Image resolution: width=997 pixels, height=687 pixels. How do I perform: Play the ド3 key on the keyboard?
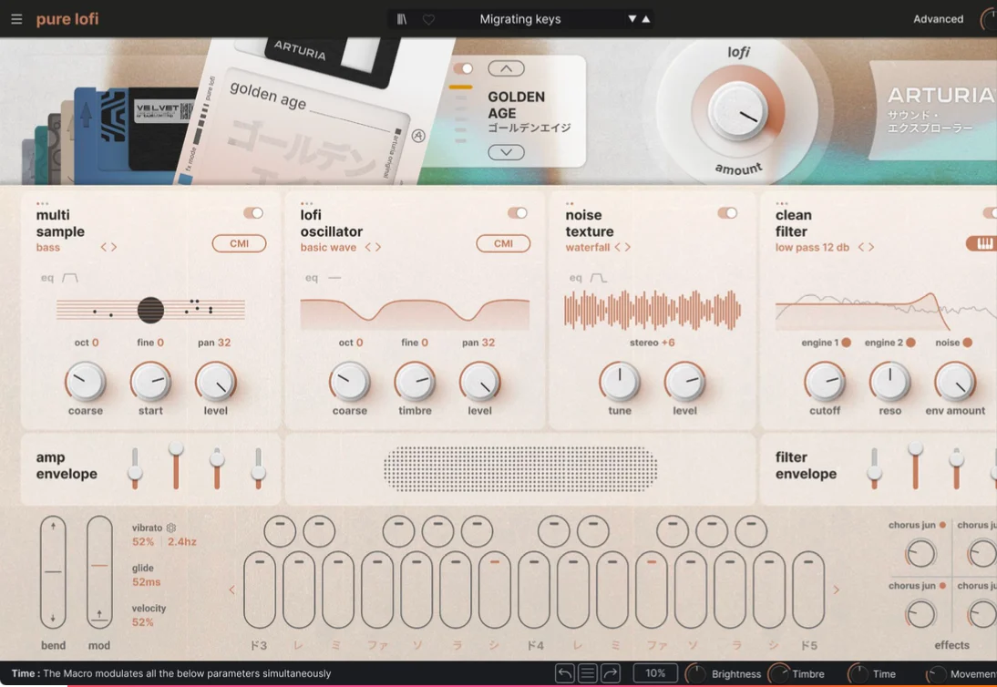[x=260, y=590]
